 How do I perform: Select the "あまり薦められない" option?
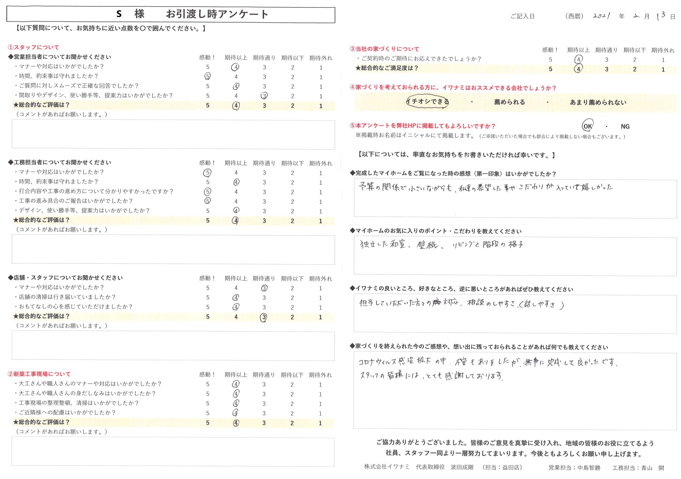click(598, 102)
